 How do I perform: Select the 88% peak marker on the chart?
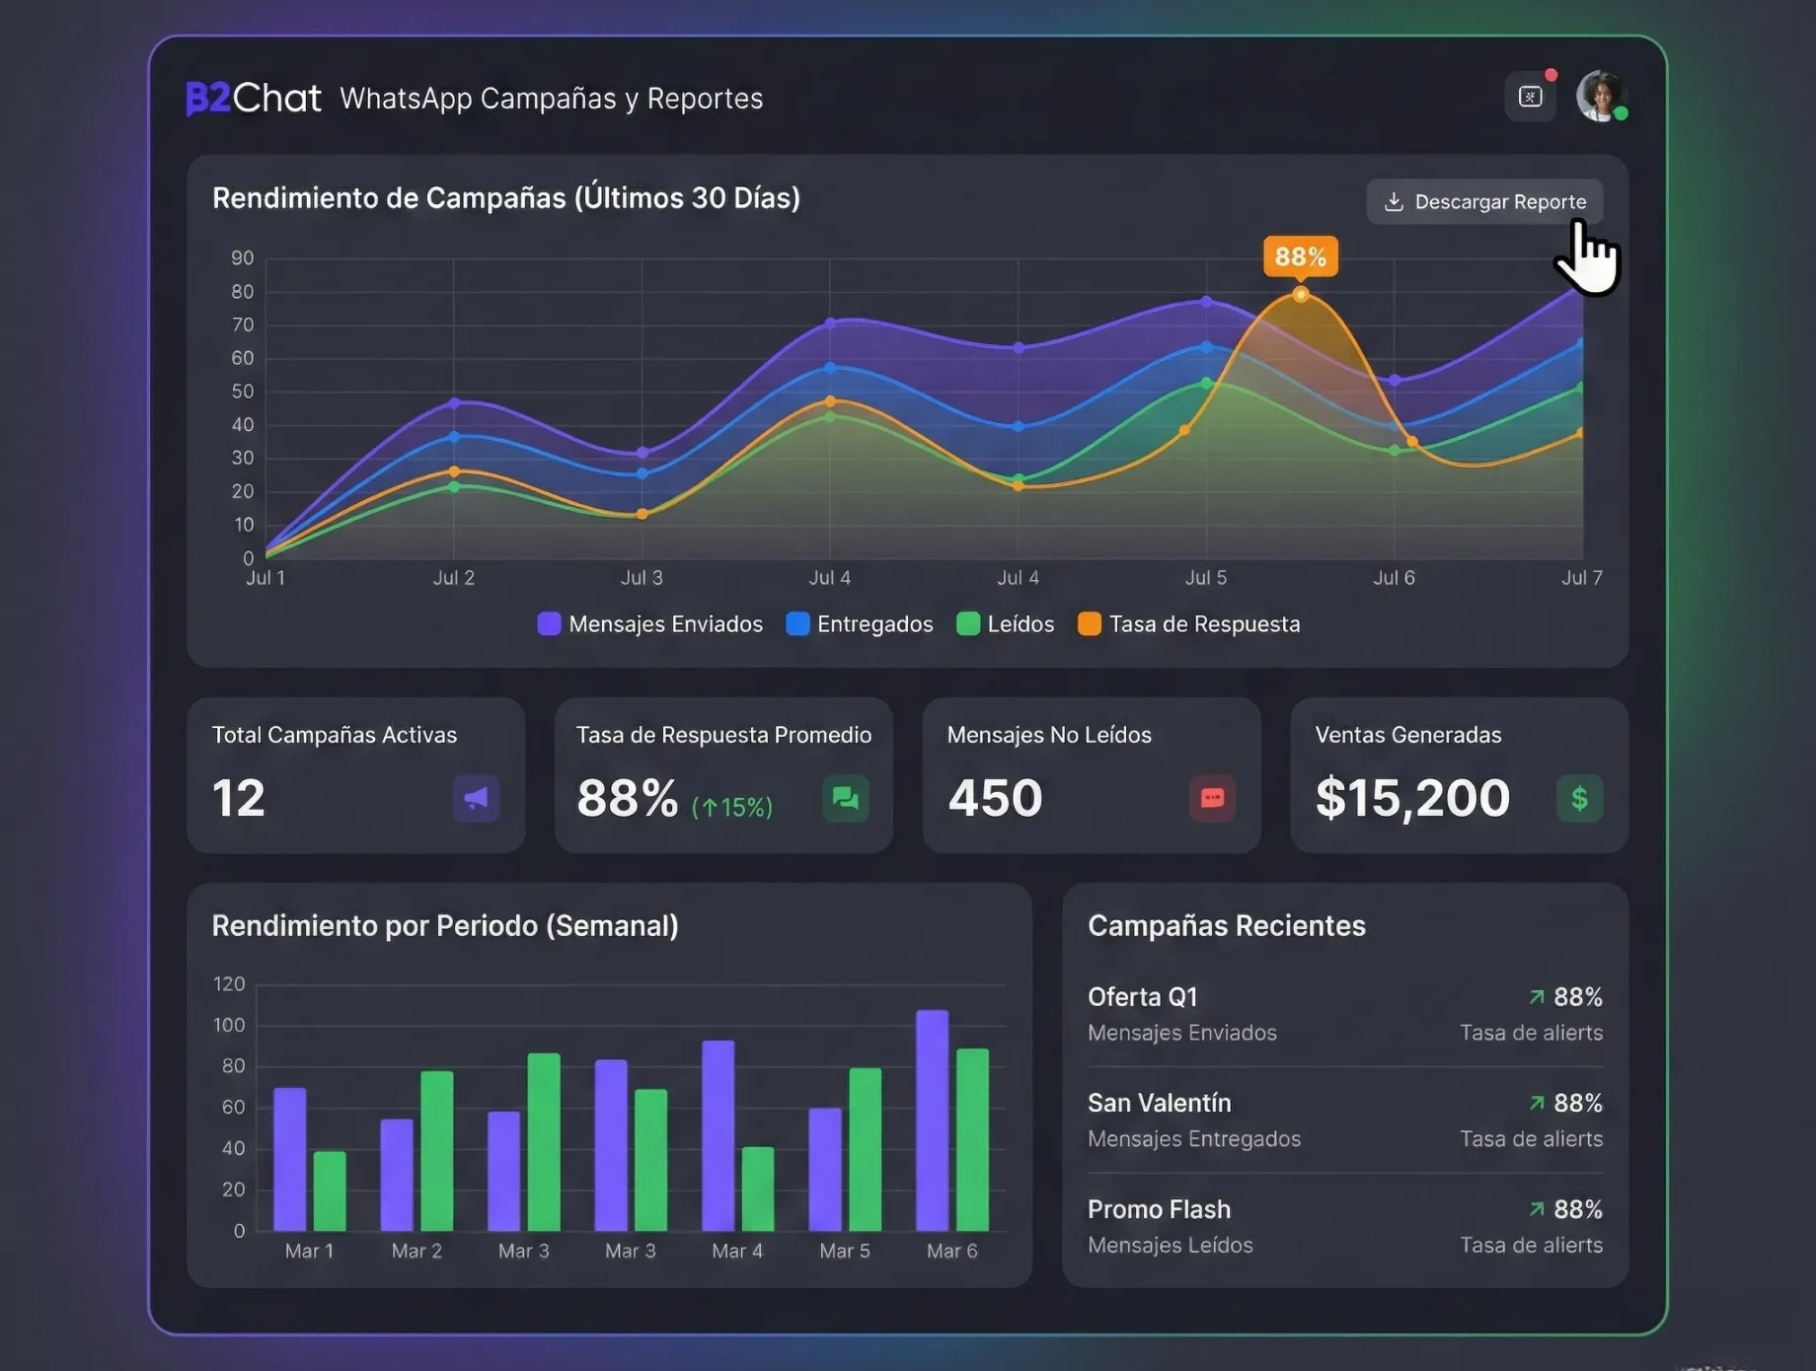(1300, 294)
